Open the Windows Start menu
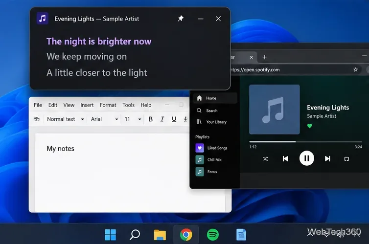 click(111, 235)
